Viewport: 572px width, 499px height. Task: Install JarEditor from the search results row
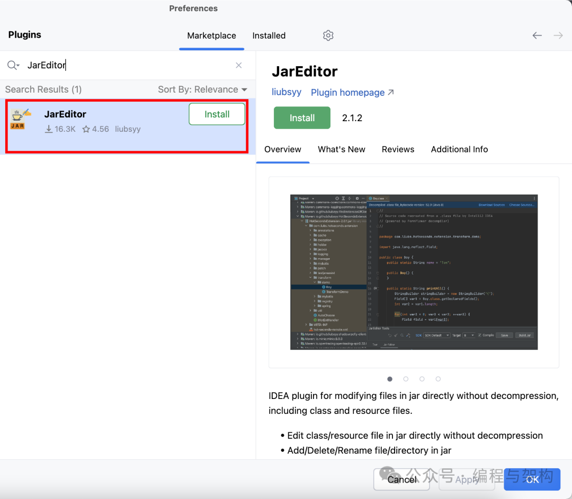coord(217,114)
